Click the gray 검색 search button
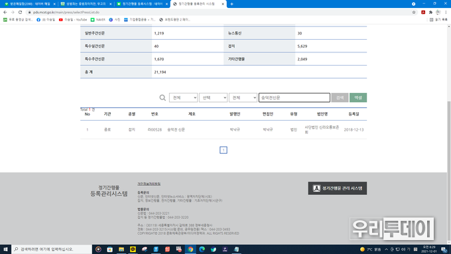451x254 pixels. [x=340, y=97]
